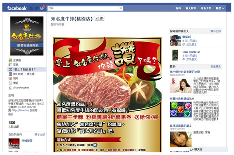The image size is (234, 155).
Task: Open the wall icon in left sidebar
Action: 10,60
